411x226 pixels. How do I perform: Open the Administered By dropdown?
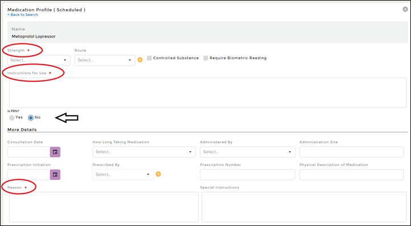[248, 152]
